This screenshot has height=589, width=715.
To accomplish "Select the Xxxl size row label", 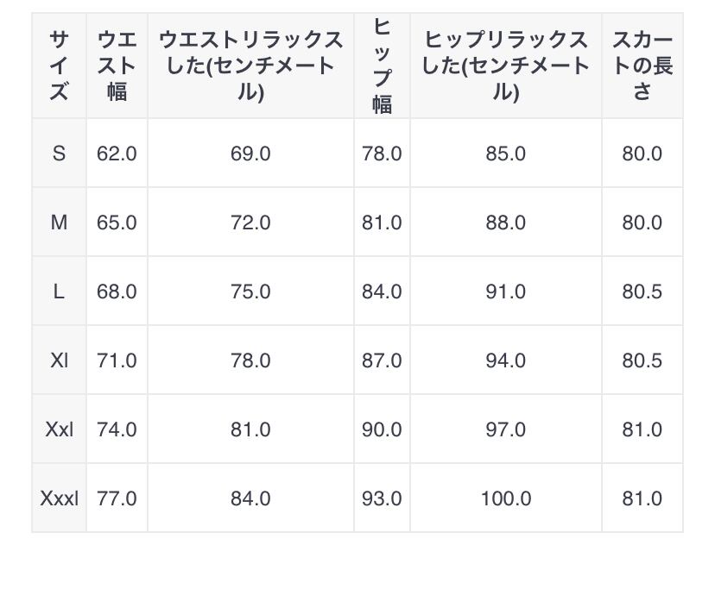I will pos(59,498).
